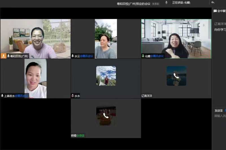This screenshot has width=226, height=150.
Task: Open the 会中聊天 chat panel tab
Action: pos(221,11)
